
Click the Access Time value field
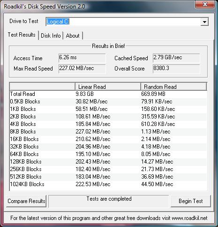coord(82,58)
